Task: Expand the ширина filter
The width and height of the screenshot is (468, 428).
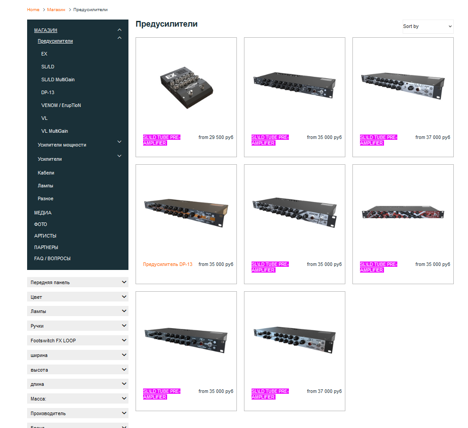Action: coord(78,355)
